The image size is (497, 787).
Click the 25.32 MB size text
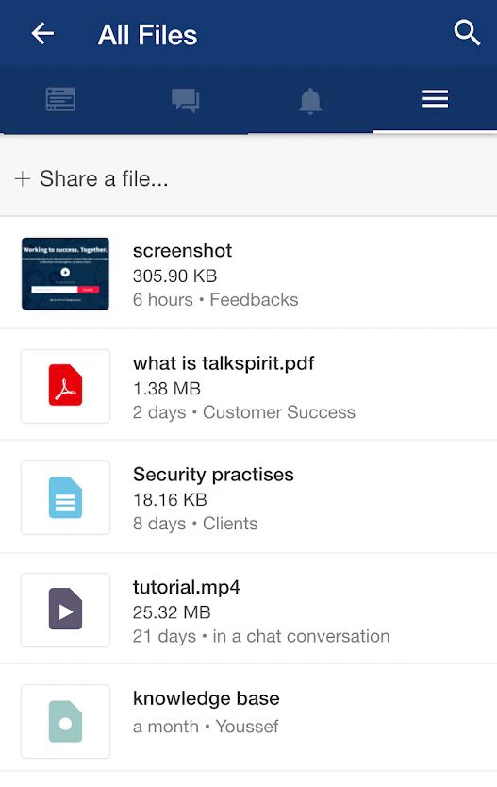pos(172,611)
